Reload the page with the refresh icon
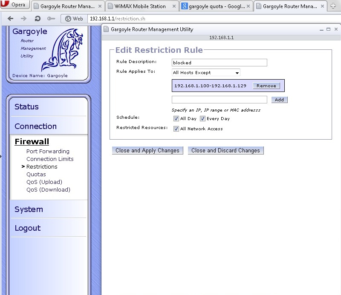 (x=38, y=19)
